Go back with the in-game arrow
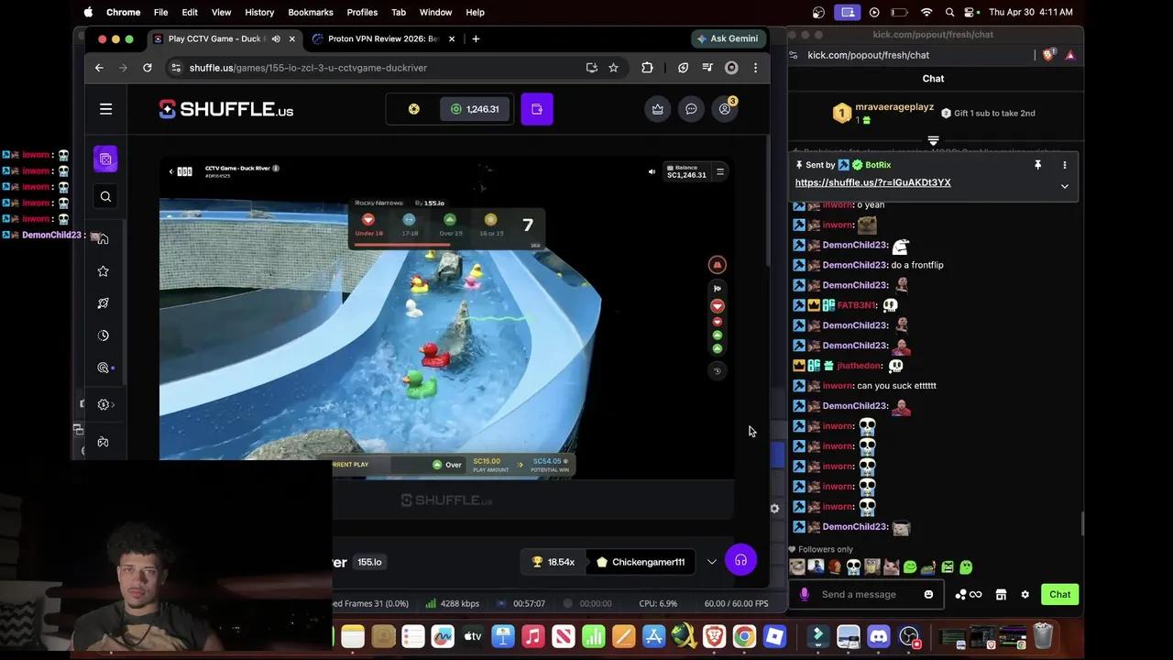This screenshot has height=660, width=1173. pos(170,171)
